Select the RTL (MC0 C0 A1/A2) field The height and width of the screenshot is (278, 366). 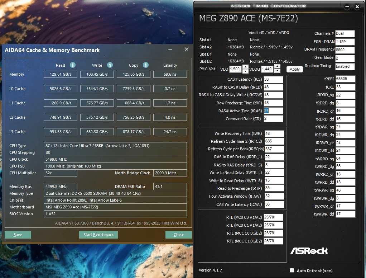coord(273,217)
